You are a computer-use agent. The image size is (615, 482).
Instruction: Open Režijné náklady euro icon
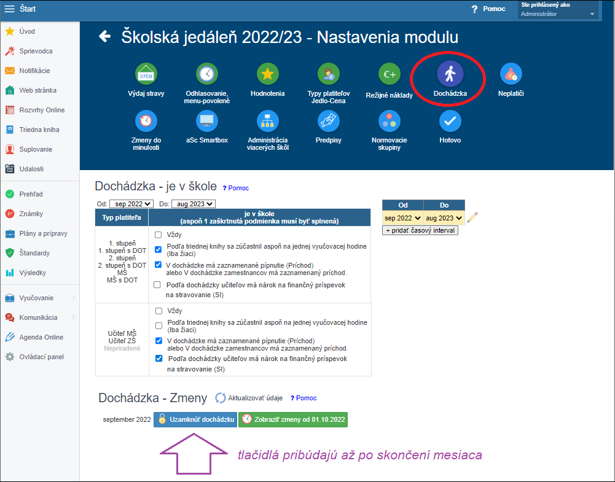pos(389,74)
